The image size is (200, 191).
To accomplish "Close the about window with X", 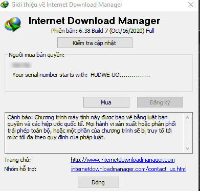I will [x=191, y=5].
